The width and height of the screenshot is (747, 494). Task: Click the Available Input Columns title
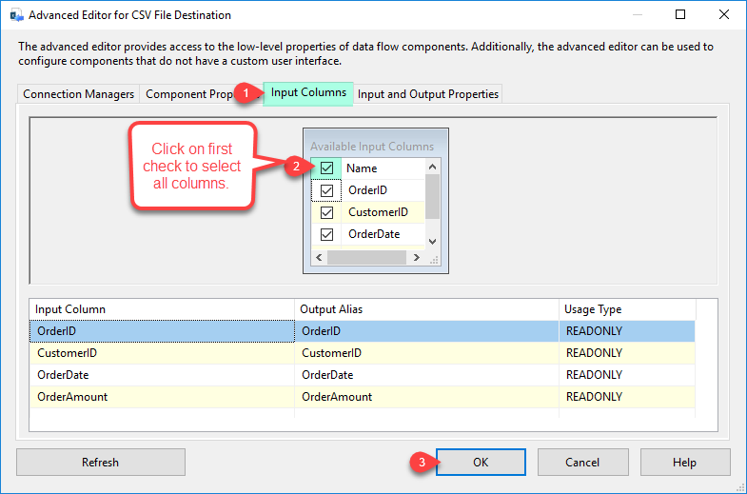pos(372,147)
